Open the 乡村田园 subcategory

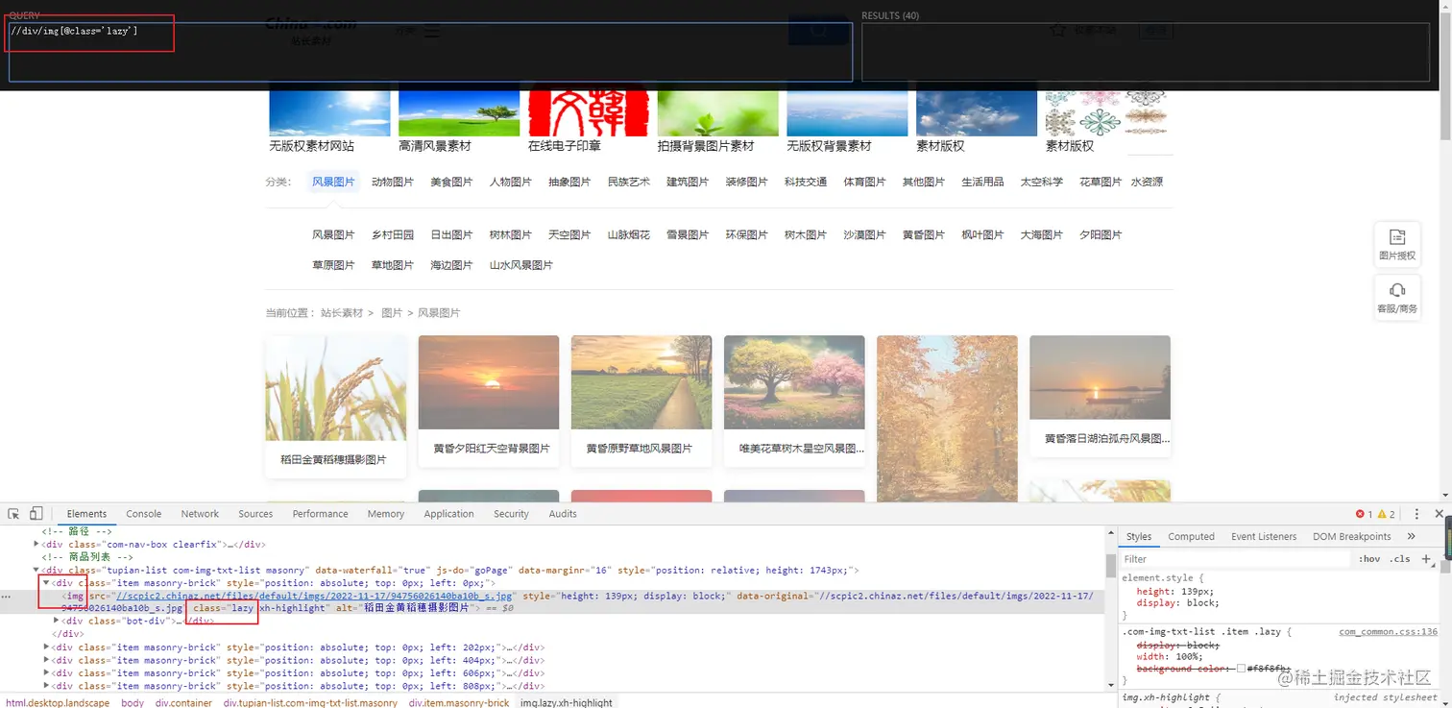(x=392, y=234)
